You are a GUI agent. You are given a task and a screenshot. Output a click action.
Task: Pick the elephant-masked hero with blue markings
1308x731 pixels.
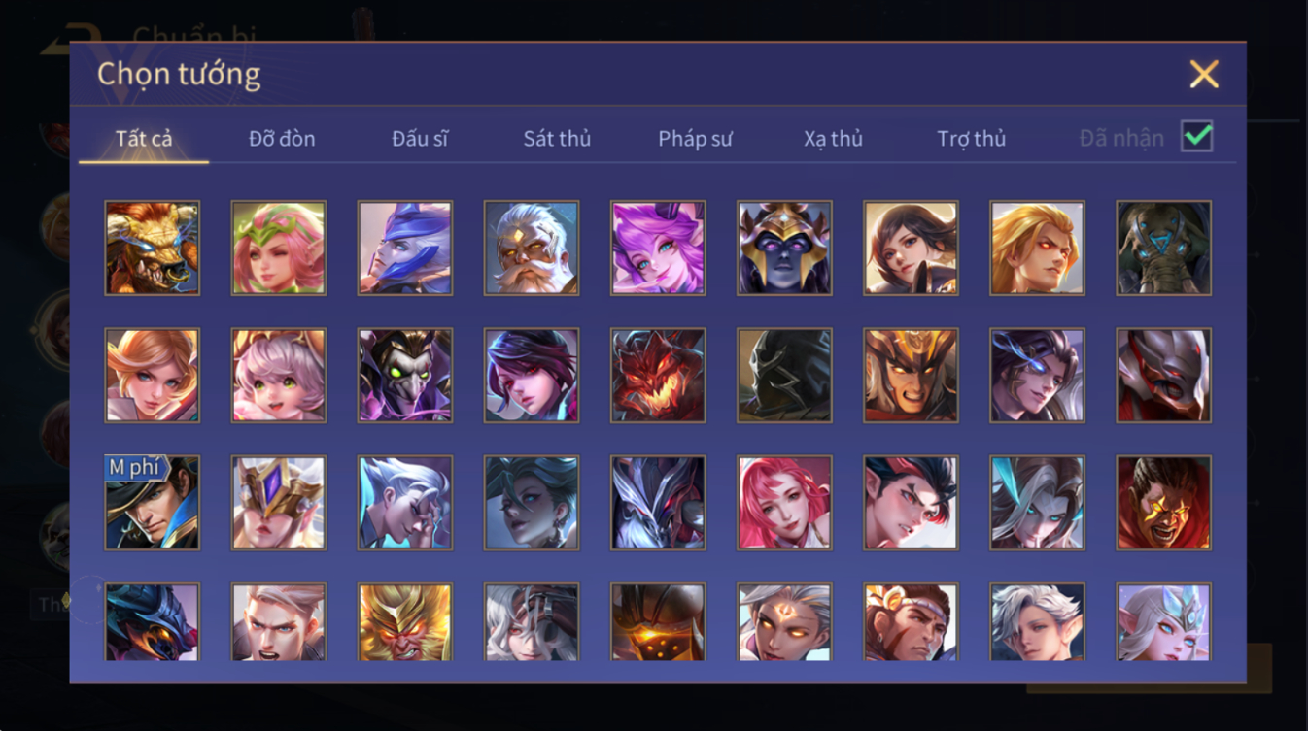click(x=1163, y=248)
